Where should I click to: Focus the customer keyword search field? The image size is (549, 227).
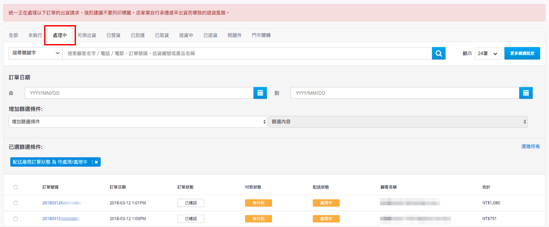click(247, 53)
